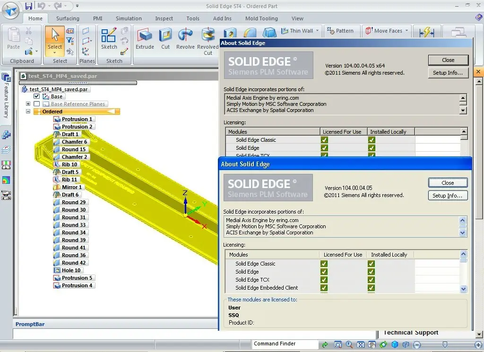The height and width of the screenshot is (352, 484).
Task: Open the paste options dropdown in Clipboard
Action: (37, 52)
